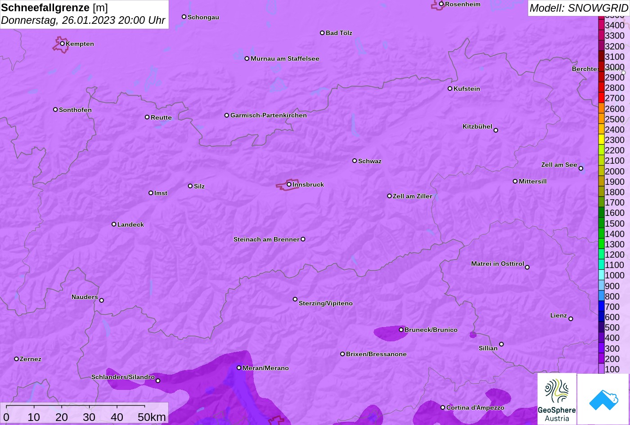The height and width of the screenshot is (425, 630).
Task: Click the 50km scale bar label
Action: [x=152, y=417]
